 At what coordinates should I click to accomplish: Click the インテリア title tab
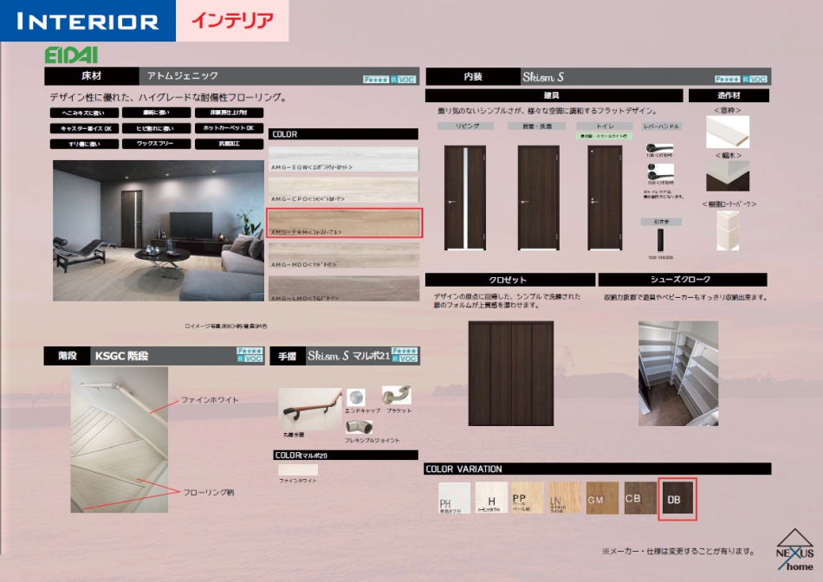pyautogui.click(x=232, y=21)
